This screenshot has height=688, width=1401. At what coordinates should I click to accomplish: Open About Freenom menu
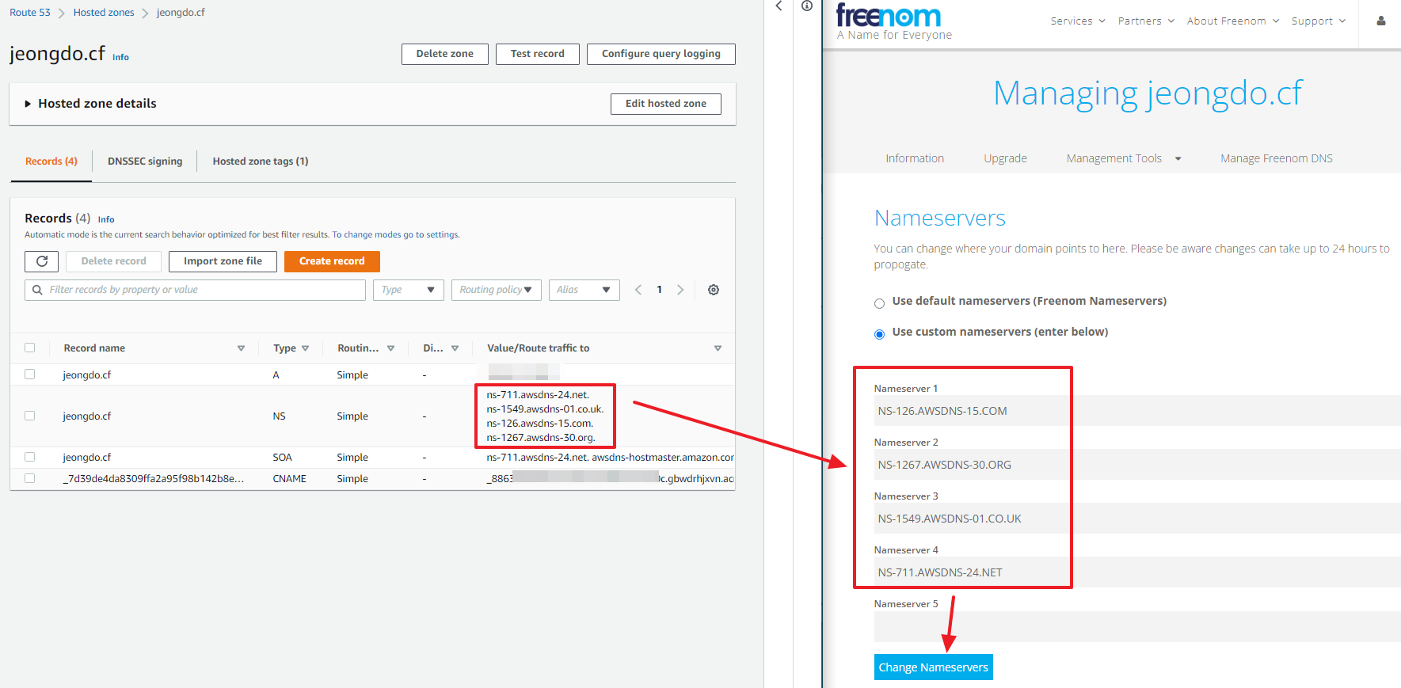pos(1233,21)
